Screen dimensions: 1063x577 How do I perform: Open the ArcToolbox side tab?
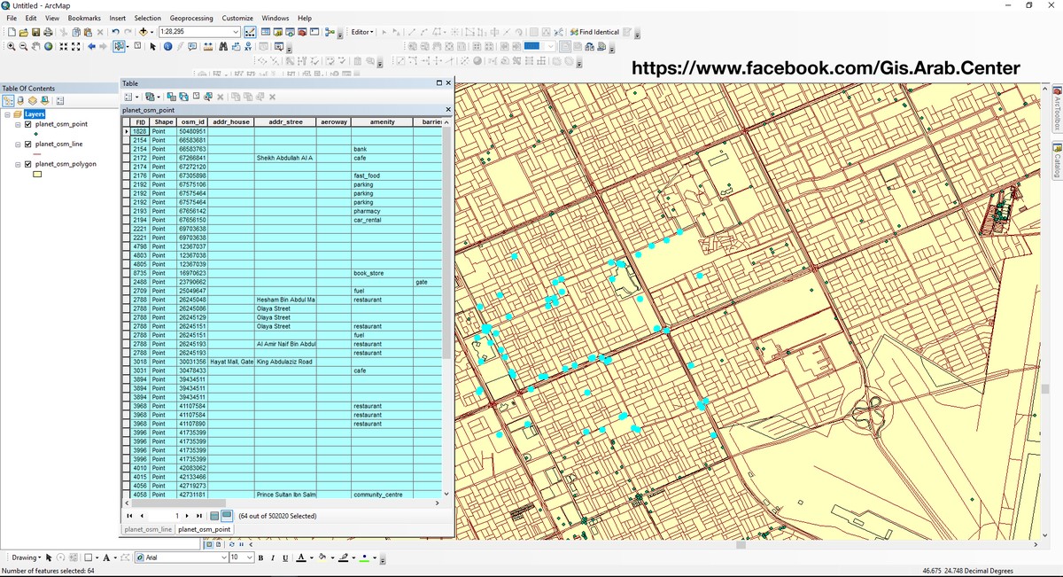click(x=1058, y=109)
